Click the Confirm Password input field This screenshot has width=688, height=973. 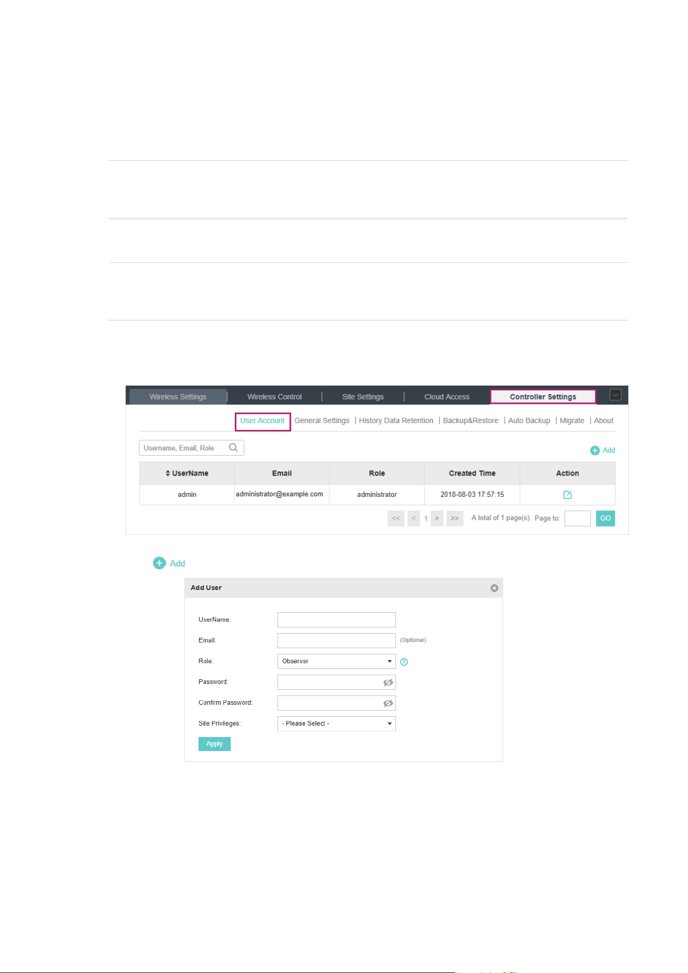pos(337,703)
